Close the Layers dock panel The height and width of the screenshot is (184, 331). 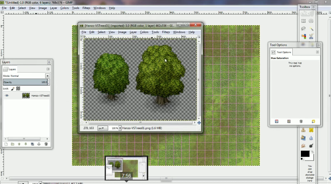click(49, 62)
